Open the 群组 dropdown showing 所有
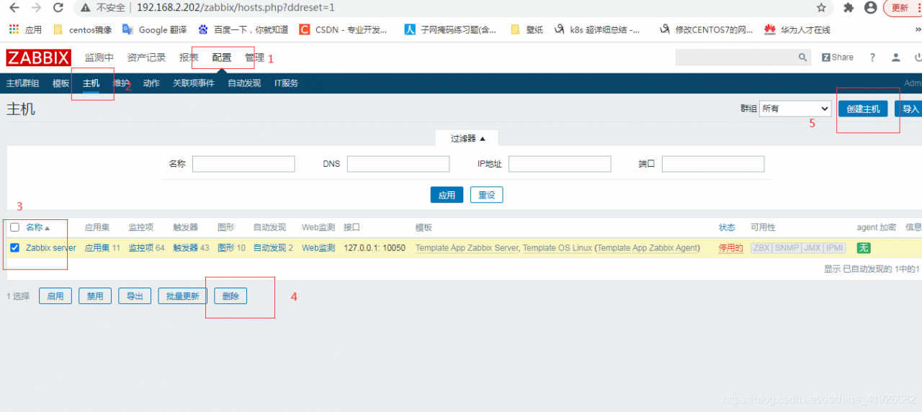The width and height of the screenshot is (922, 412). [795, 109]
